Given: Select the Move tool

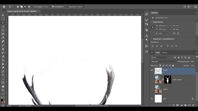Looking at the screenshot, I should coord(3,15).
